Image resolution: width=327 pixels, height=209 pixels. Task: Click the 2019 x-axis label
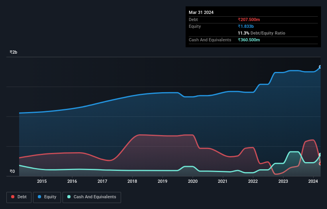coord(163,181)
